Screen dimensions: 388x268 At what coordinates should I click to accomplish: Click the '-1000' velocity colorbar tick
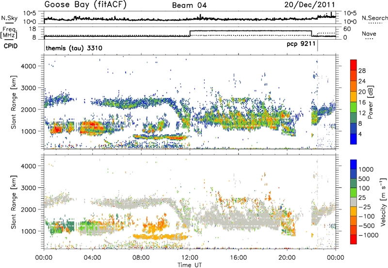coord(369,235)
